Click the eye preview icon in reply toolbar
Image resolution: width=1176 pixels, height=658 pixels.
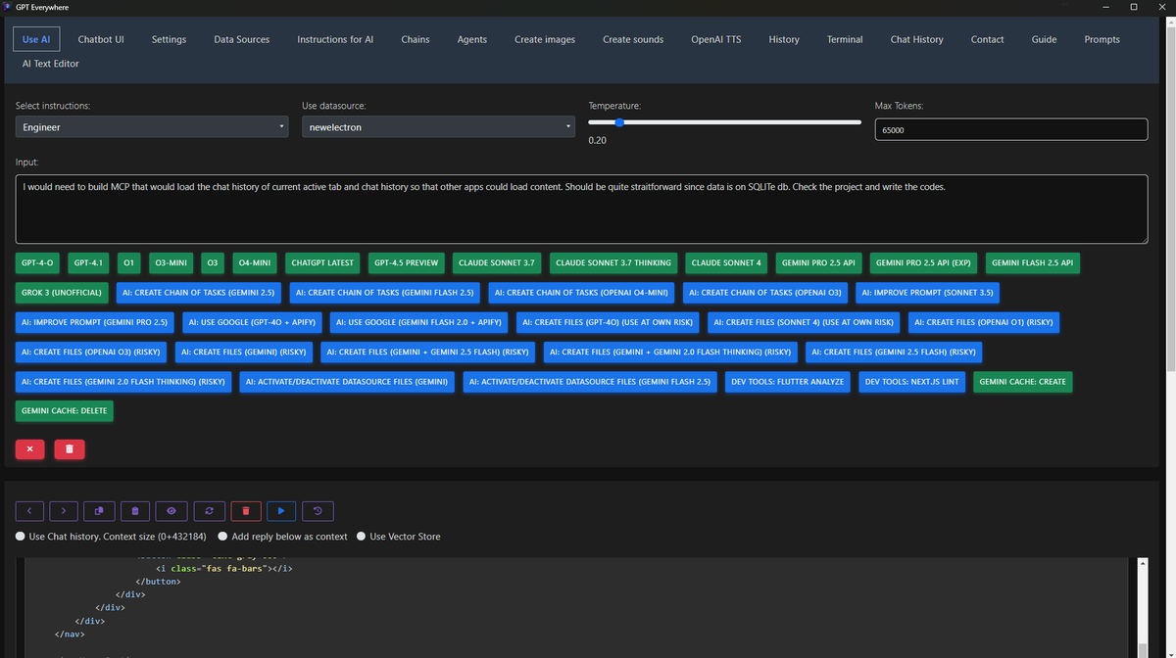171,510
